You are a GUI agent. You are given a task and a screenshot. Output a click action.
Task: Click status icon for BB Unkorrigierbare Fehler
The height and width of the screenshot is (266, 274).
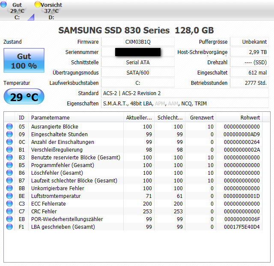(9, 188)
